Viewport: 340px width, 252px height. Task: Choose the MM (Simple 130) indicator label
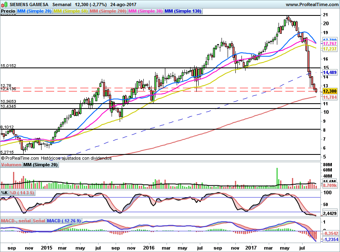click(x=183, y=11)
